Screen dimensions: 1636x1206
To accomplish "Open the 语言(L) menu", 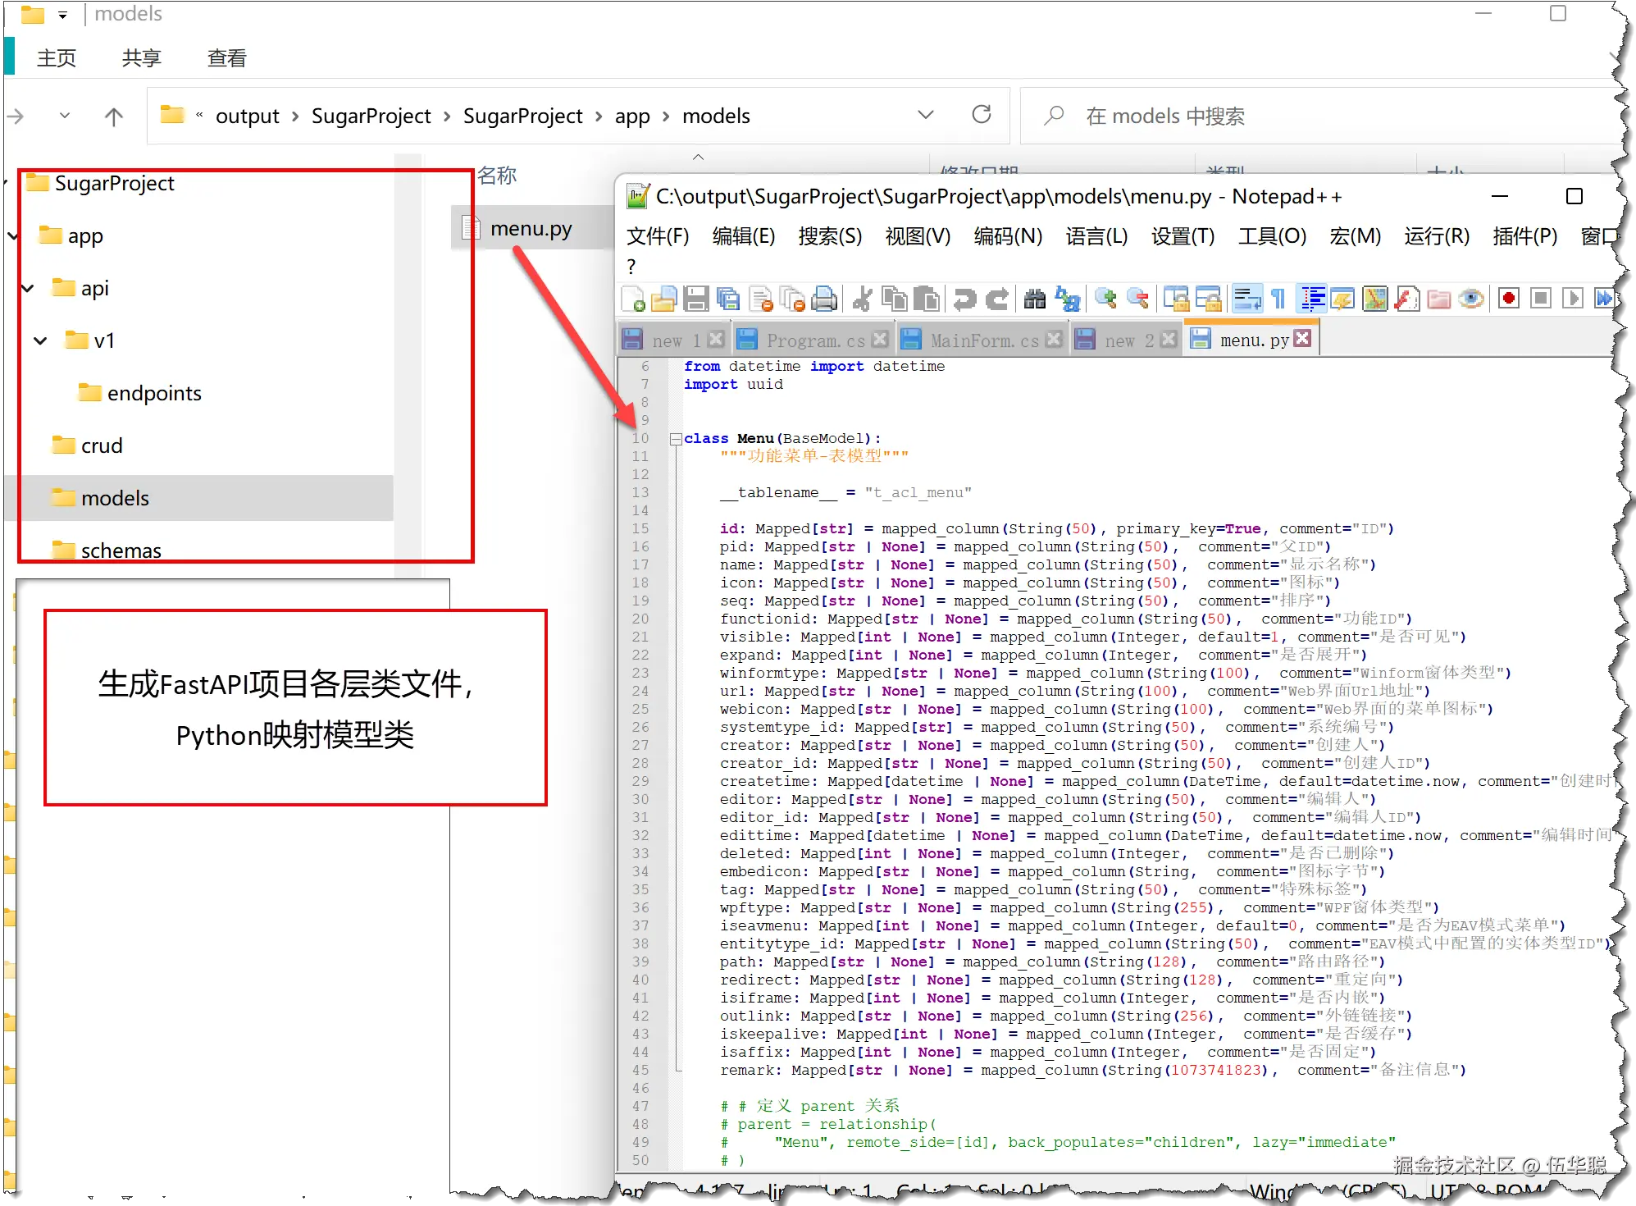I will coord(1096,236).
